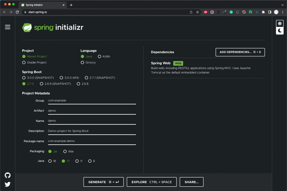Viewport: 287px width, 191px height.
Task: Open the hamburger navigation menu
Action: coord(8,27)
